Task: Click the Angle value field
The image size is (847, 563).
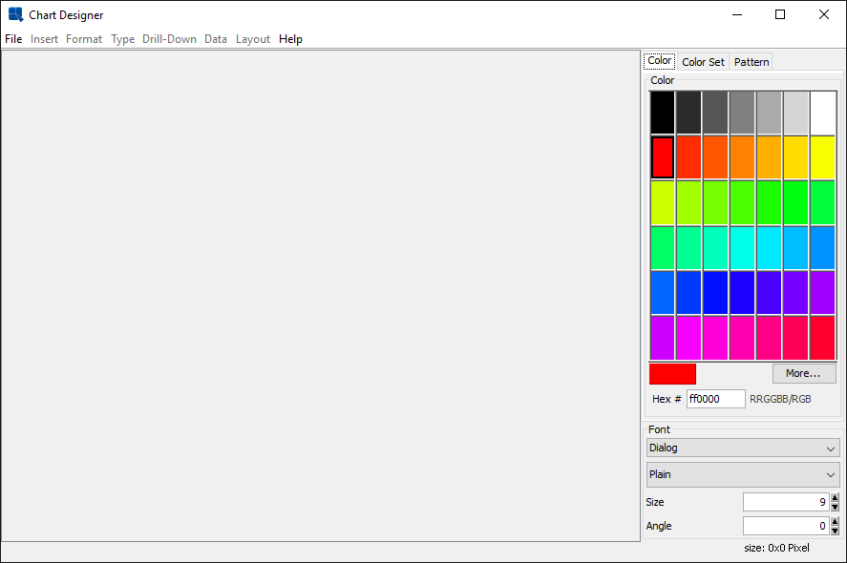Action: 786,526
